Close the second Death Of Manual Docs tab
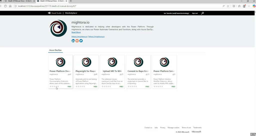 coord(66,1)
